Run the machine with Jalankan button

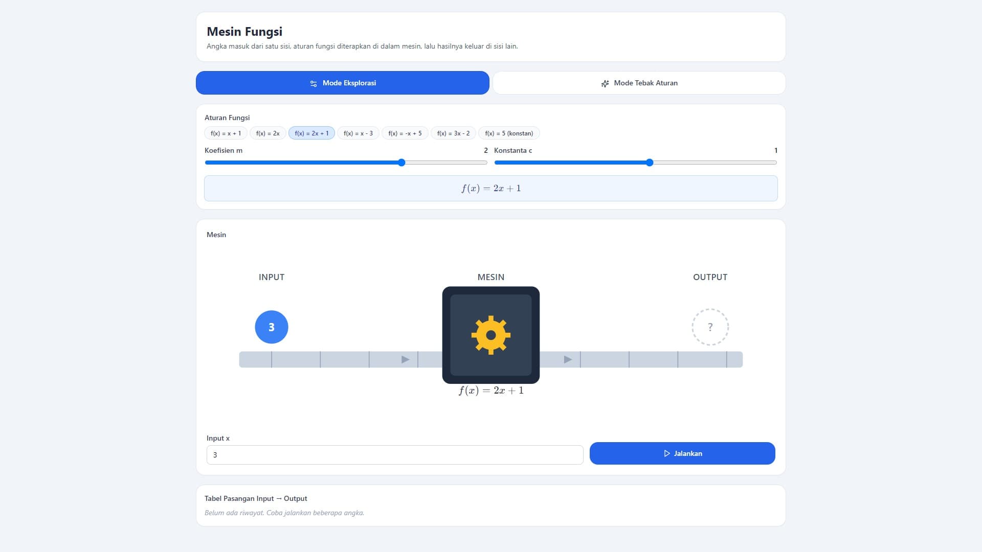682,453
